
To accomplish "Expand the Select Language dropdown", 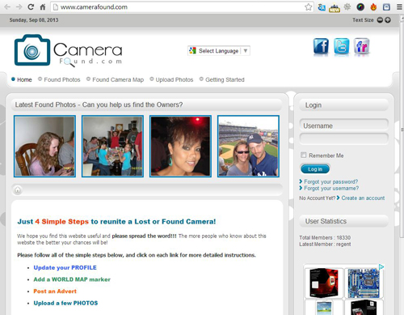I will pyautogui.click(x=219, y=51).
